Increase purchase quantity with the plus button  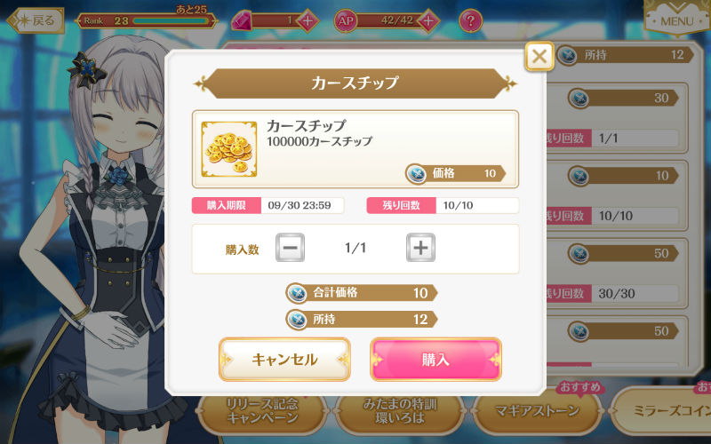(x=420, y=248)
